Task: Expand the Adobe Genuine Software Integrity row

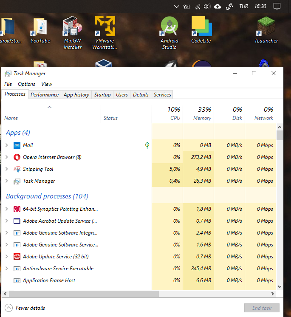Action: pos(7,233)
